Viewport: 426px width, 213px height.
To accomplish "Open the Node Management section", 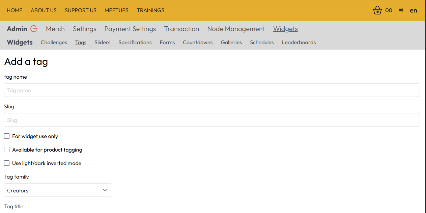I will 236,29.
